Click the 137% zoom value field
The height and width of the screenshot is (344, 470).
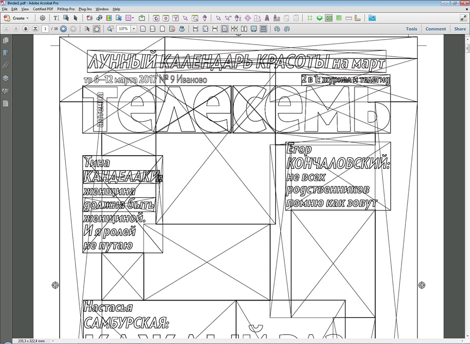[x=123, y=29]
